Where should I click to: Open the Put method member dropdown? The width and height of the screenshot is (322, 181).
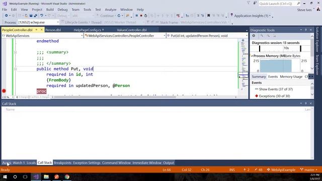coord(247,36)
